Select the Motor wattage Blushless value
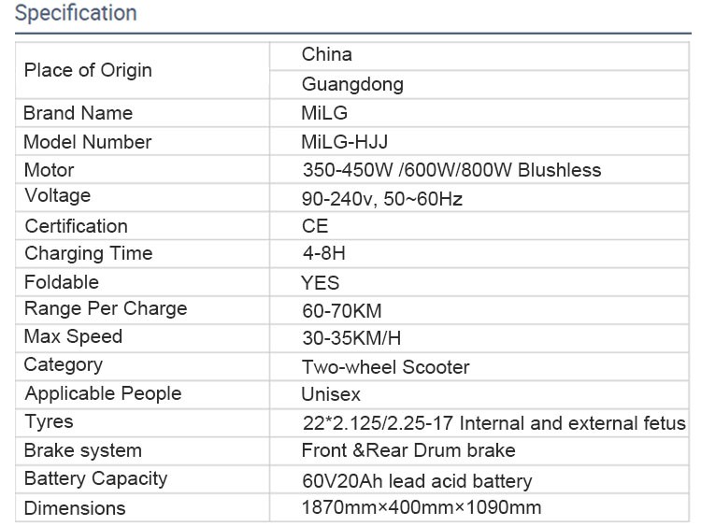The height and width of the screenshot is (526, 701). click(x=451, y=170)
